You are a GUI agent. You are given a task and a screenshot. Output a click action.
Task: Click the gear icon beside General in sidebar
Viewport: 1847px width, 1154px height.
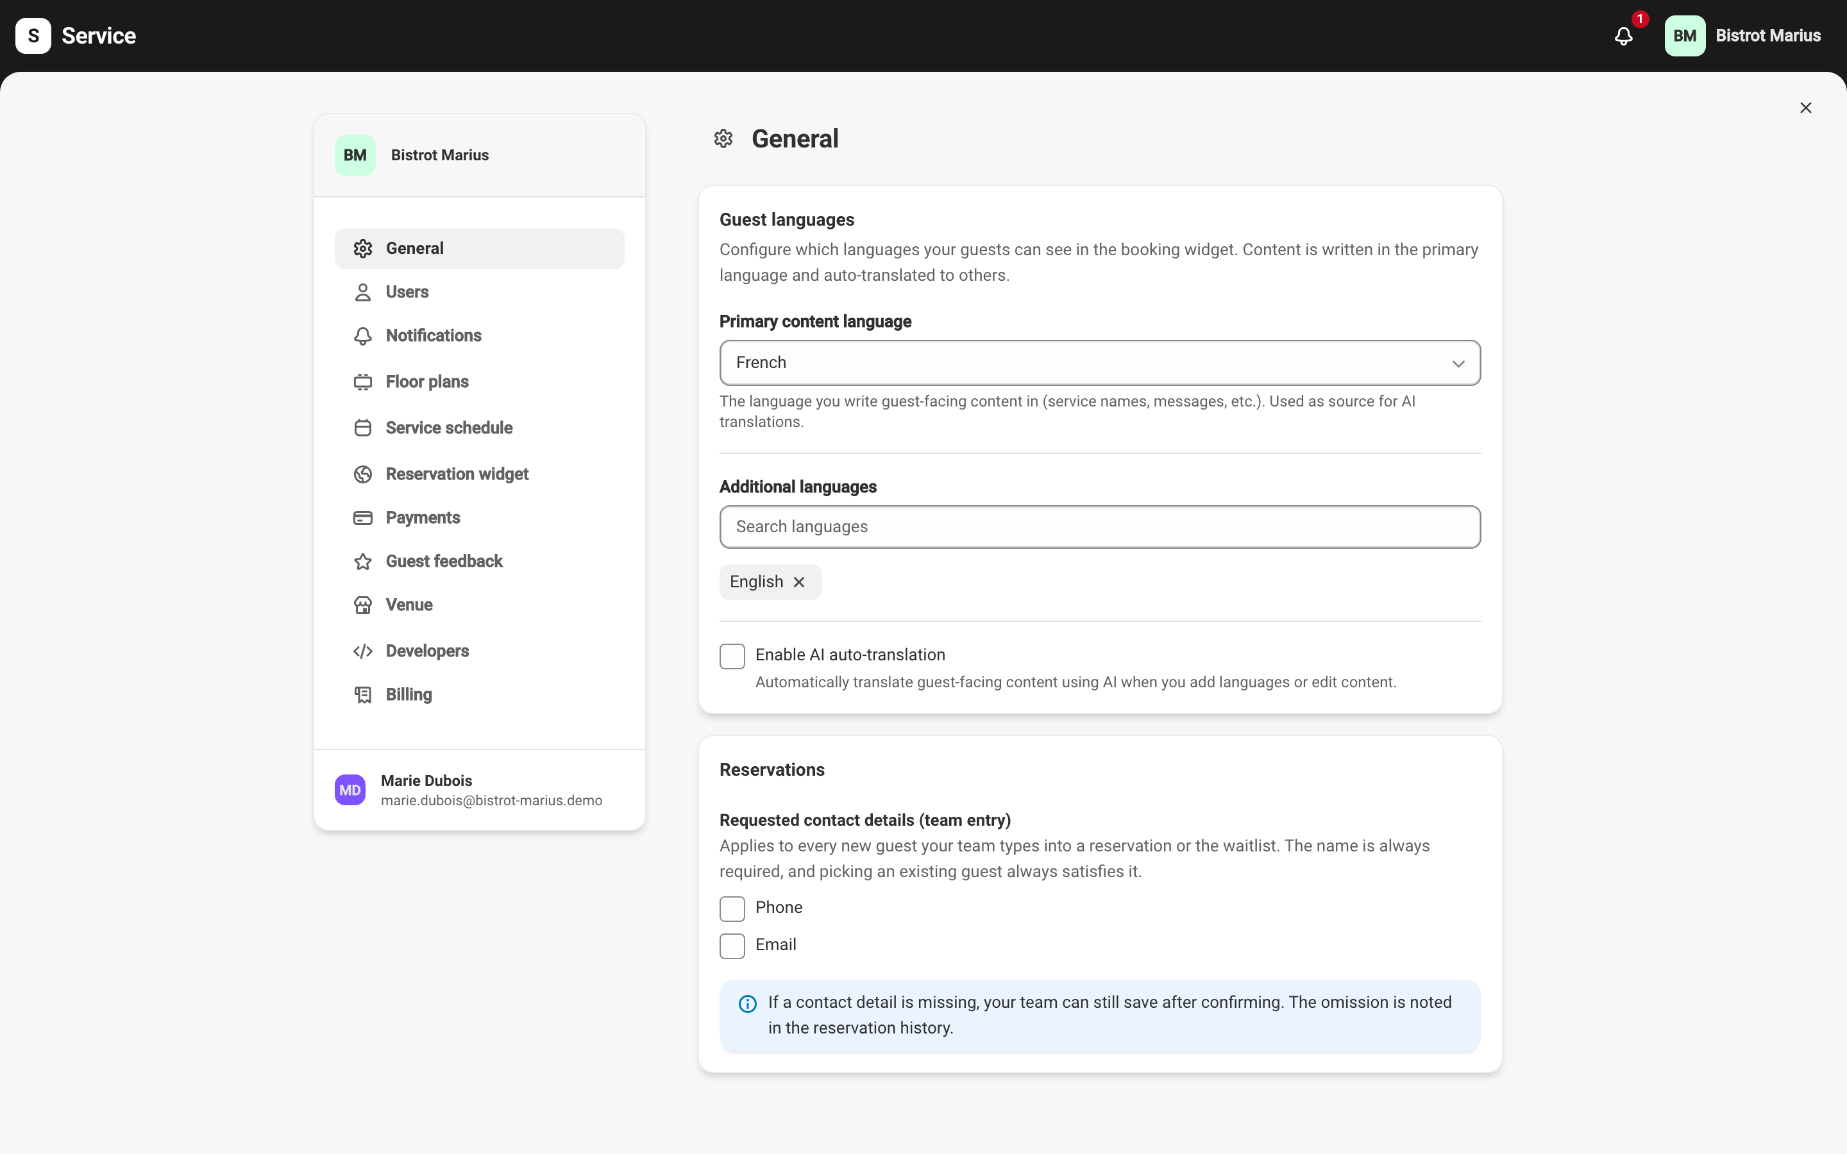362,249
